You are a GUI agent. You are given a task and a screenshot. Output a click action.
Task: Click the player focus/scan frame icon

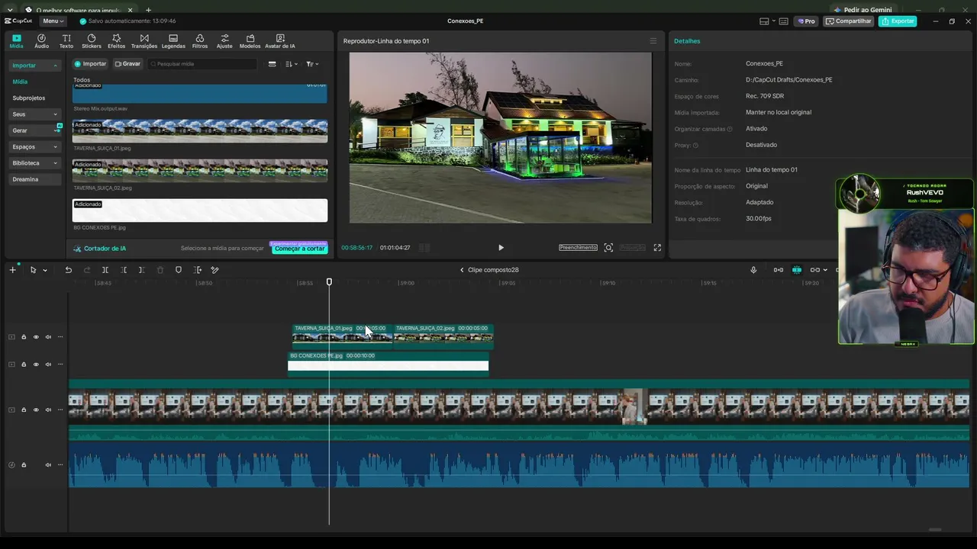(x=608, y=248)
